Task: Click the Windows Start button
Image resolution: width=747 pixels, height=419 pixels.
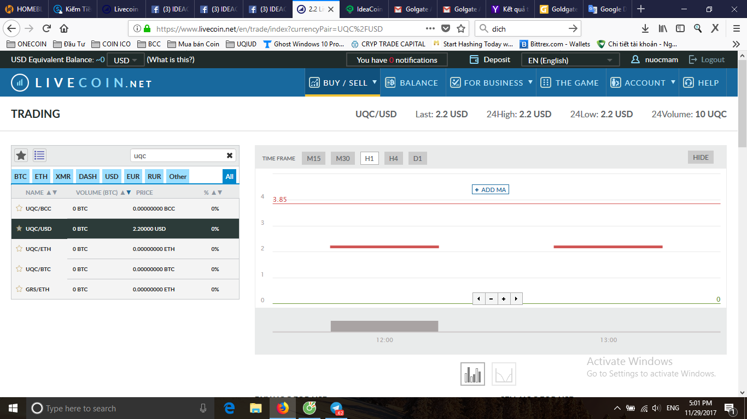Action: [13, 408]
